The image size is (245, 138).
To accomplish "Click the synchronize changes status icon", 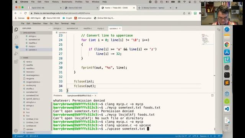I will 27,136.
